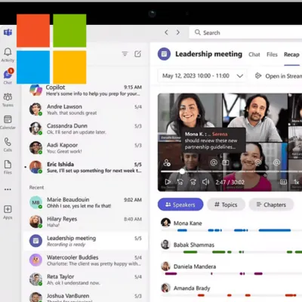Viewport: 302px width, 302px height.
Task: Open the Copilot chat
Action: 85,90
